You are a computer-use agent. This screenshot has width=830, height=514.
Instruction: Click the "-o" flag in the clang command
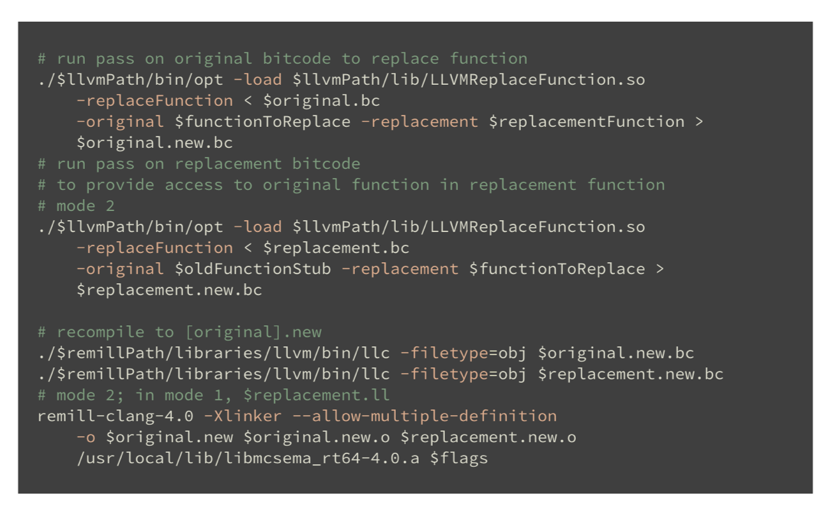pos(86,437)
